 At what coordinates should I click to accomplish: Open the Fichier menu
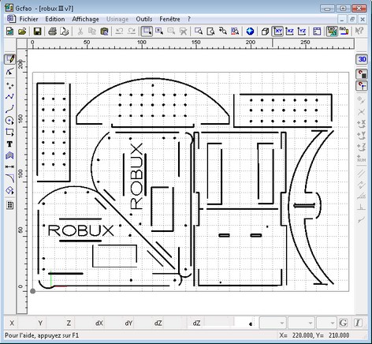pos(28,19)
